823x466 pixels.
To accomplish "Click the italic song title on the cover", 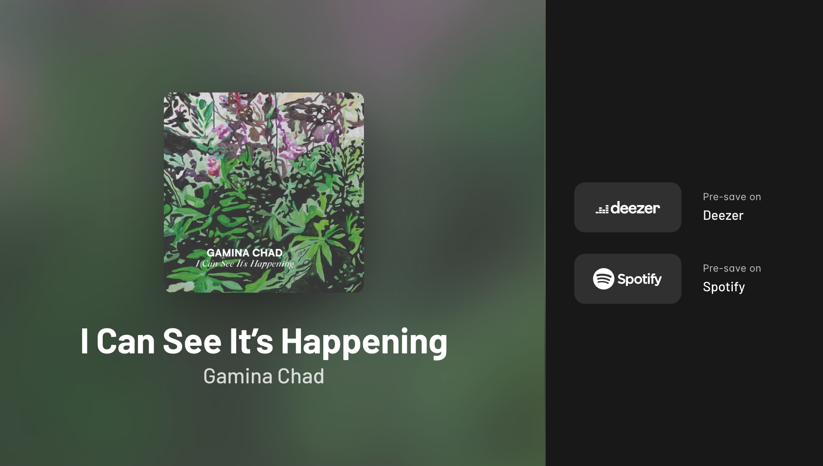I will [x=245, y=264].
